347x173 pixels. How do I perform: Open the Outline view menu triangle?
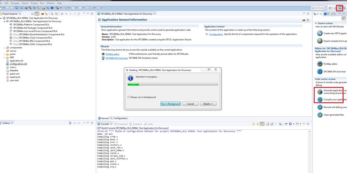(x=84, y=123)
